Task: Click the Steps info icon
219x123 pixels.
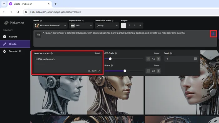Action: (x=112, y=65)
